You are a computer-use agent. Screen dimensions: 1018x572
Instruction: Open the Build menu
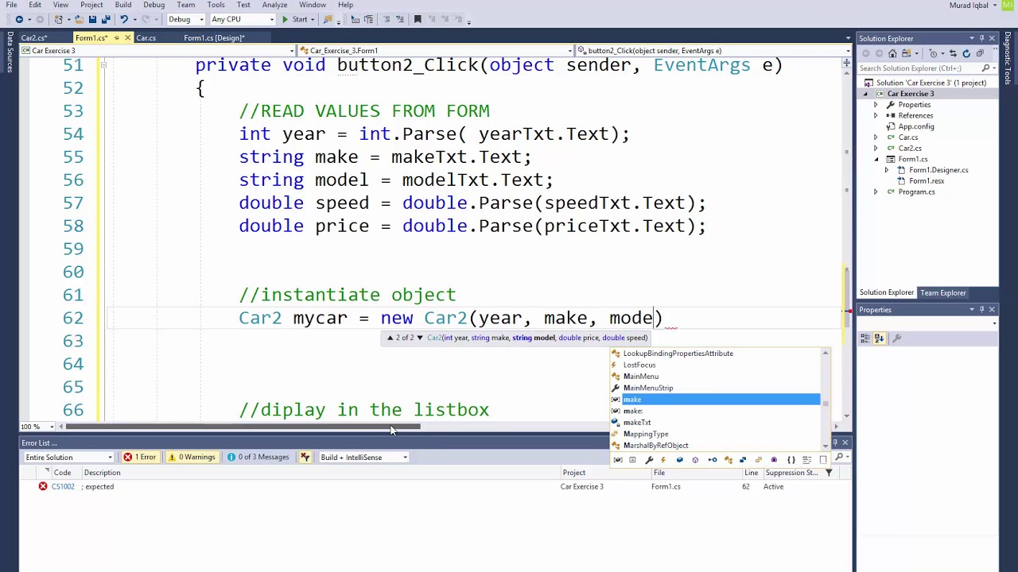[x=122, y=5]
